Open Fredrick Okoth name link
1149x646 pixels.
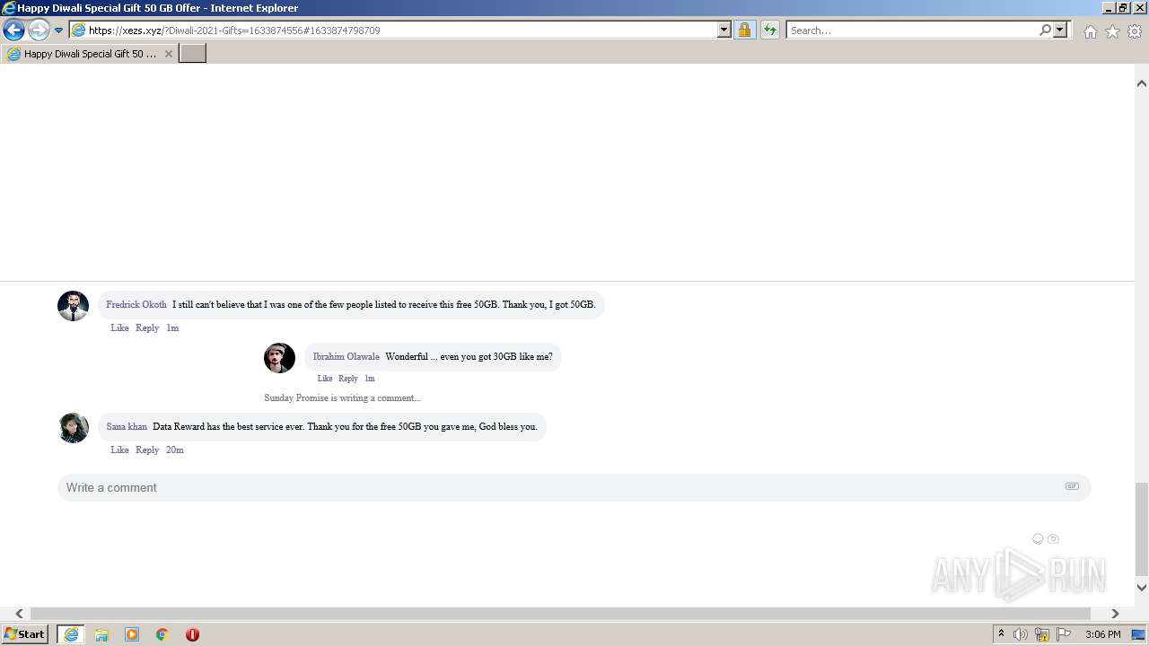pyautogui.click(x=136, y=305)
